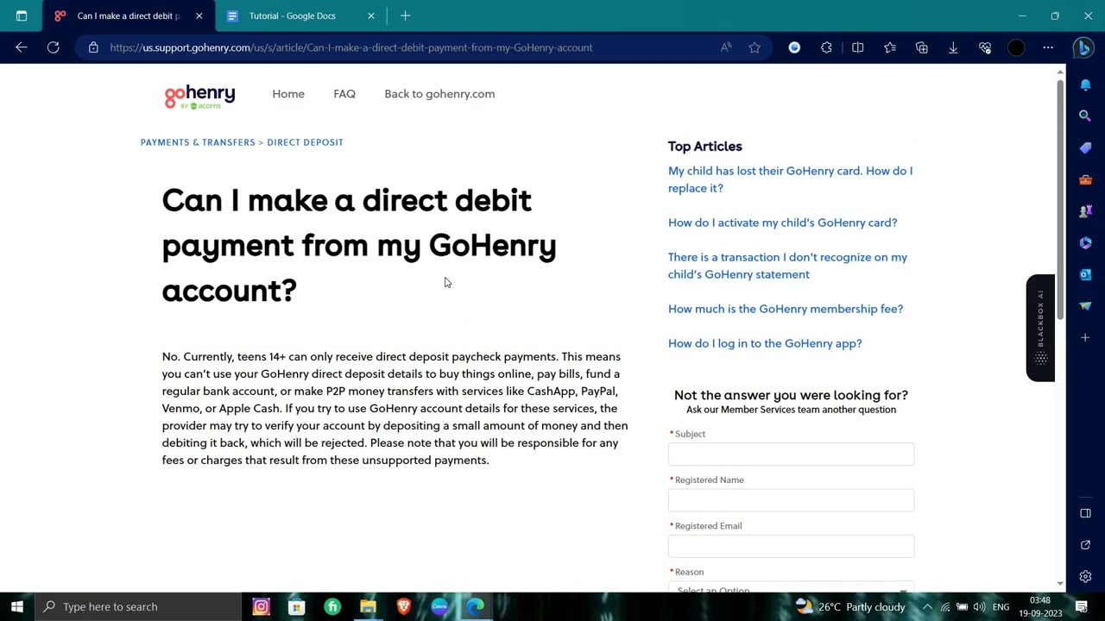Screen dimensions: 1105x621
Task: Open Games chess-piece icon in sidebar
Action: click(x=1085, y=211)
